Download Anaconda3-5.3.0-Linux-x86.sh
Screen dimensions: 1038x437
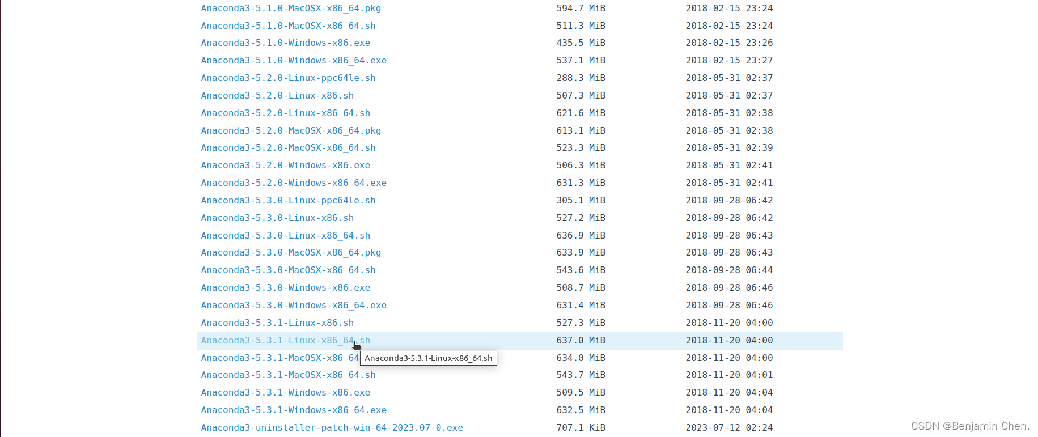click(x=277, y=218)
